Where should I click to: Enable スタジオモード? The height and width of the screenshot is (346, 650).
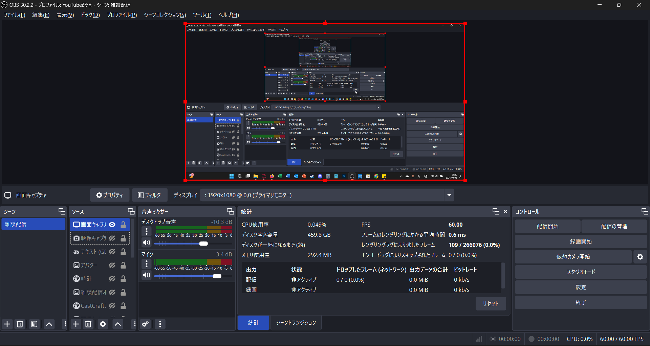pyautogui.click(x=581, y=272)
